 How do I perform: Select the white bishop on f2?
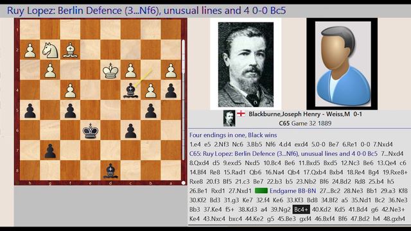pyautogui.click(x=70, y=50)
